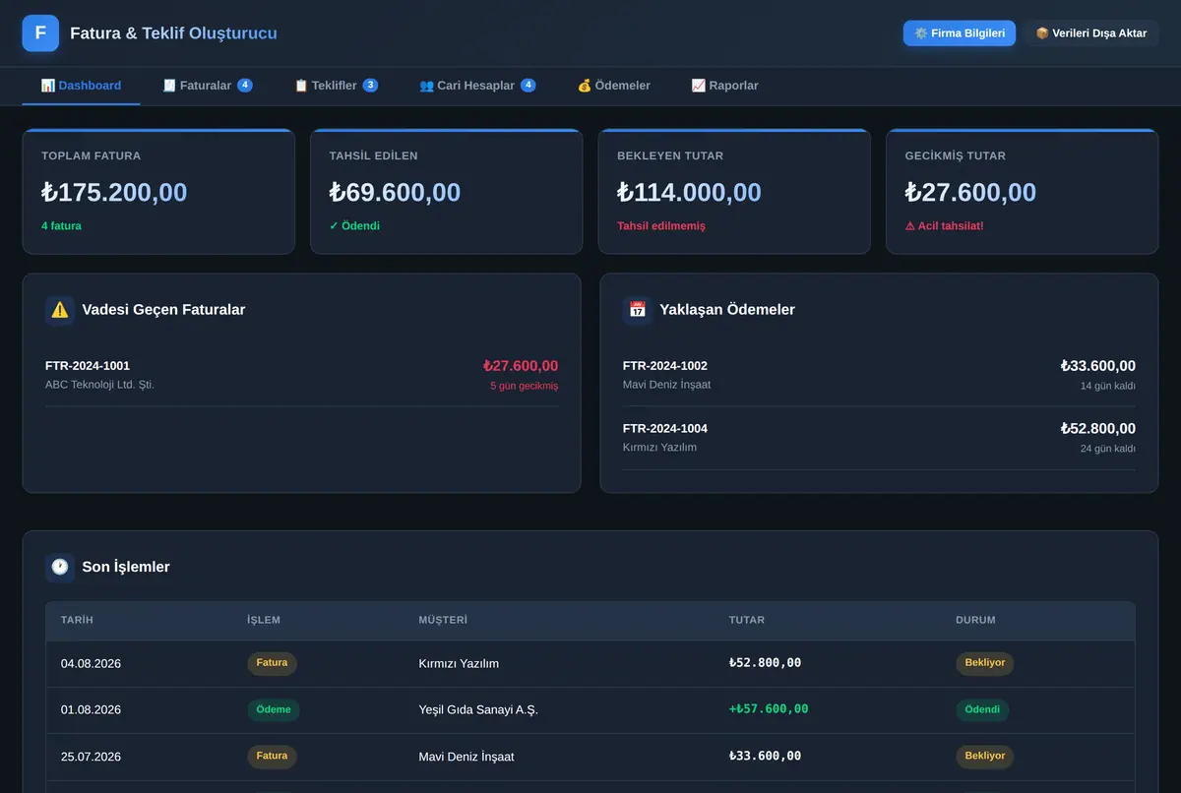Switch to the Faturalar tab
1181x793 pixels.
click(208, 86)
